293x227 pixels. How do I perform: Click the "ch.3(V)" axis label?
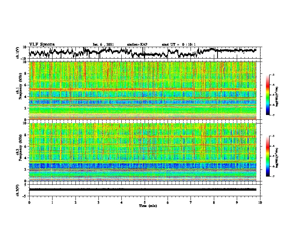click(x=18, y=190)
